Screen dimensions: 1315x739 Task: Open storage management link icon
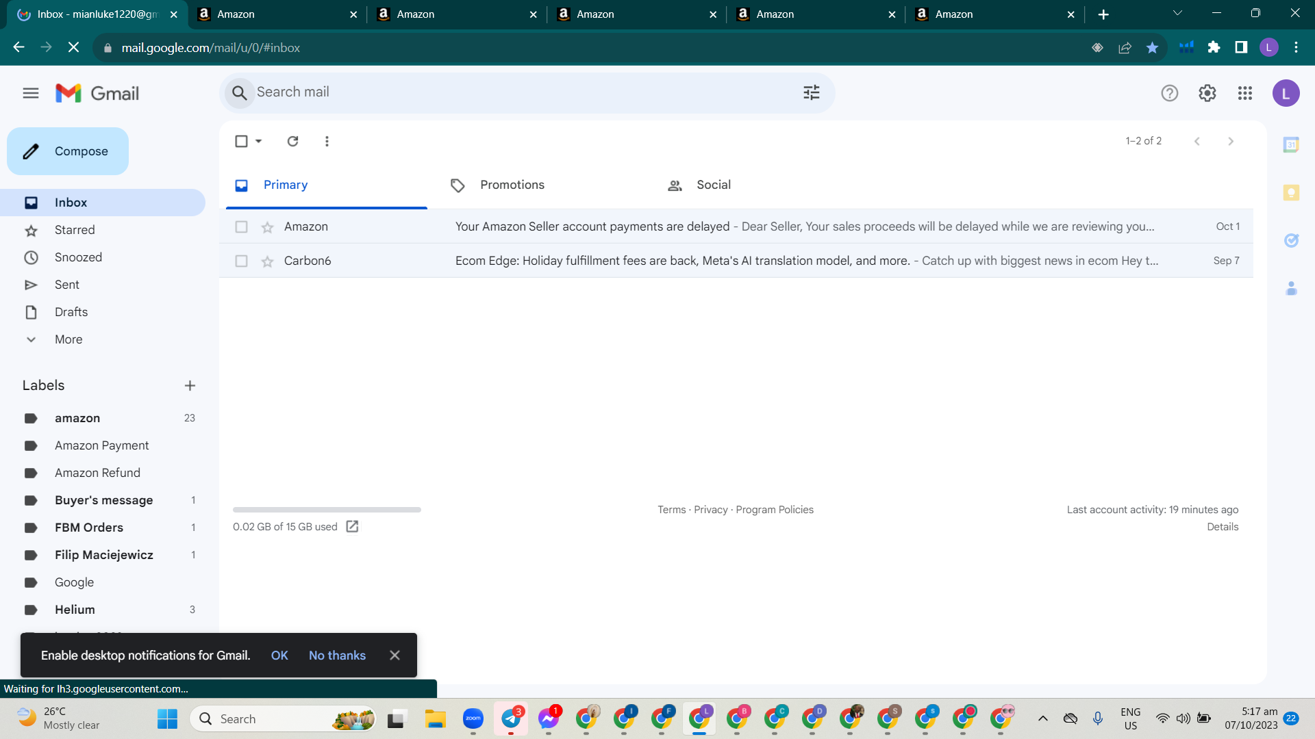(x=352, y=526)
